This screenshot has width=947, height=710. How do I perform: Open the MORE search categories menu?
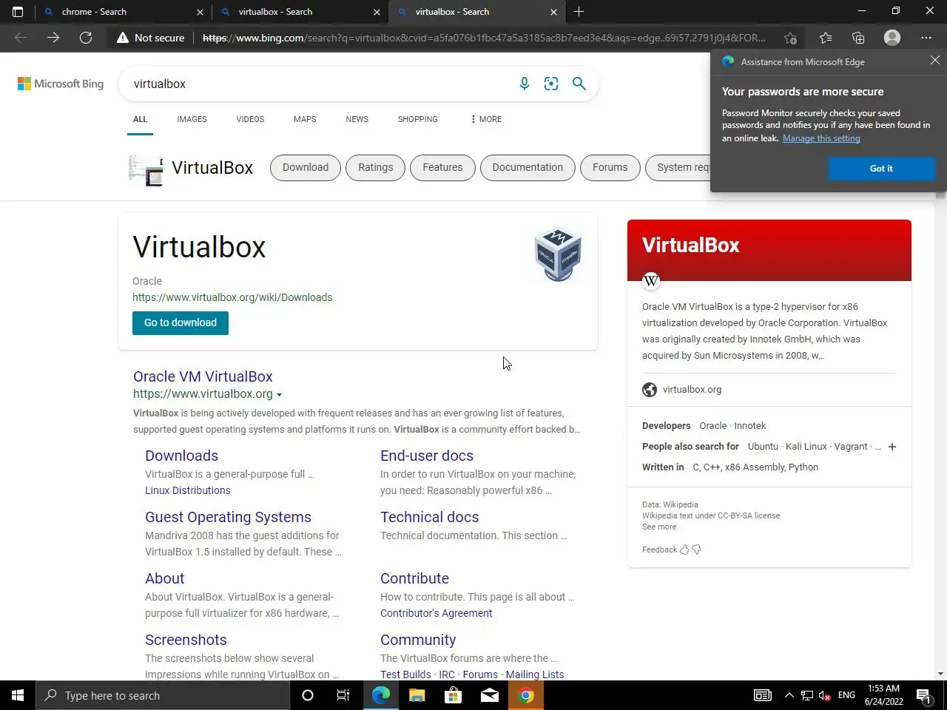click(486, 119)
